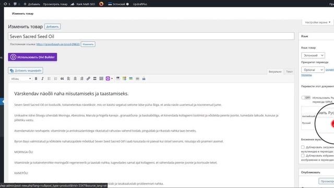Open the Язык товар Эстонский dropdown

313,55
